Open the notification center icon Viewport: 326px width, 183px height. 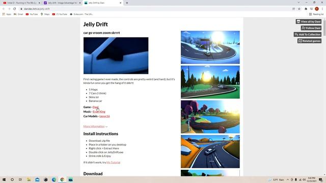320,179
